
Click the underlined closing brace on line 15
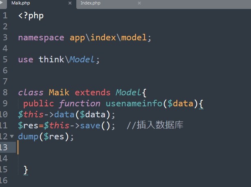pos(26,170)
